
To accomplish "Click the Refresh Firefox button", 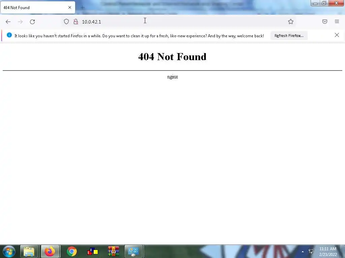I will coord(289,36).
